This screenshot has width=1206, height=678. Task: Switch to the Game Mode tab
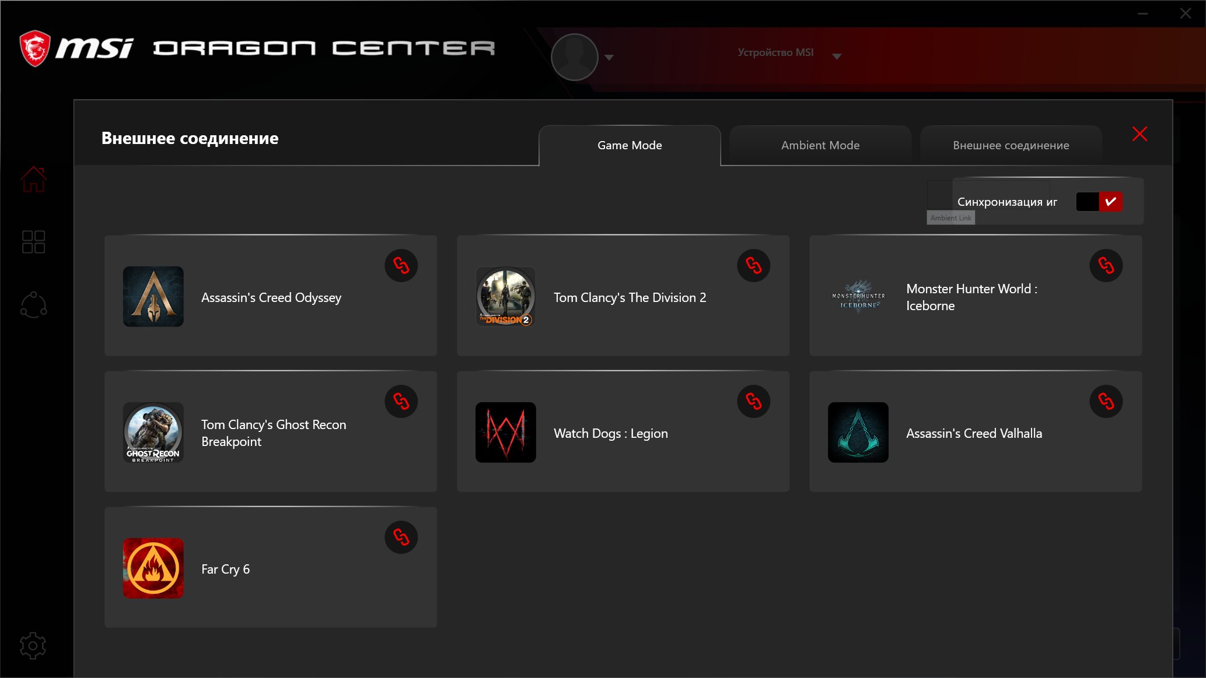pyautogui.click(x=630, y=145)
